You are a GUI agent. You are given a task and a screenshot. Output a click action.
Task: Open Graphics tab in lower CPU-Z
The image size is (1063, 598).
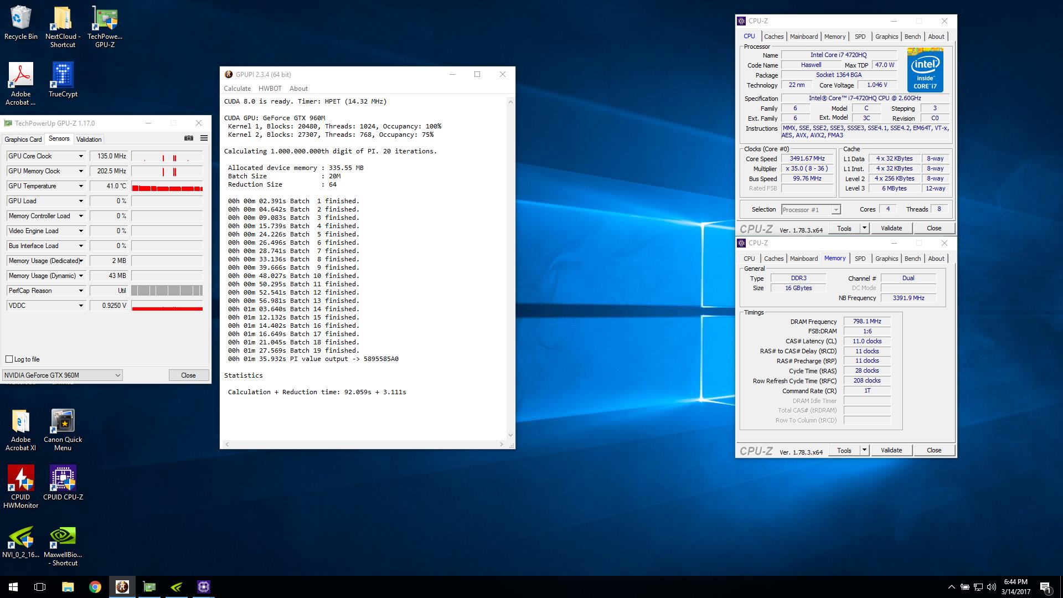(x=886, y=259)
